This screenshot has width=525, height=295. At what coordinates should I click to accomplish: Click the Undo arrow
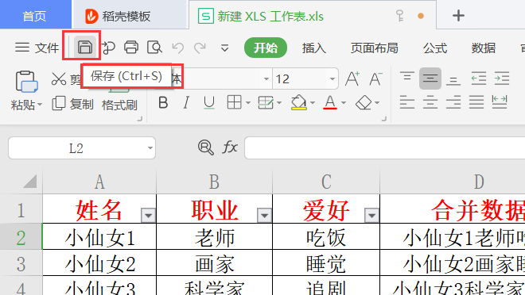click(178, 48)
